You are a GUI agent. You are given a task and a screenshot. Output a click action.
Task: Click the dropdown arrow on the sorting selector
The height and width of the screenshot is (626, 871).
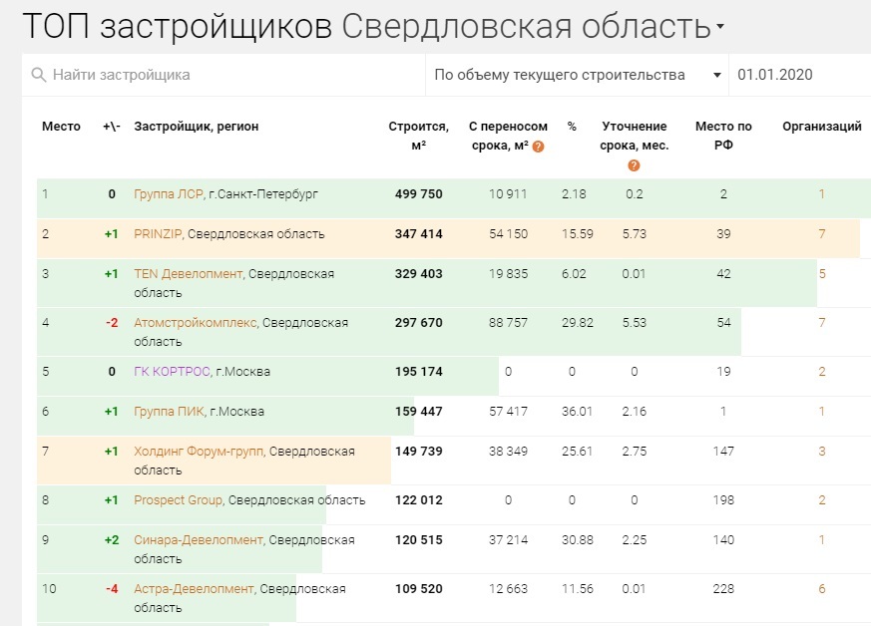tap(715, 74)
